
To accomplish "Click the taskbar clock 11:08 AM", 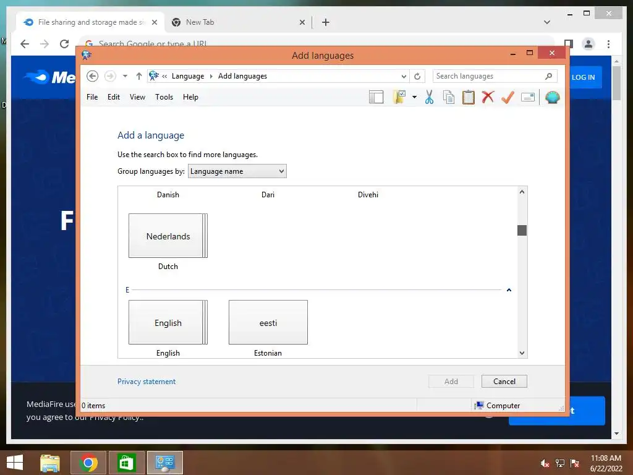I will [606, 458].
